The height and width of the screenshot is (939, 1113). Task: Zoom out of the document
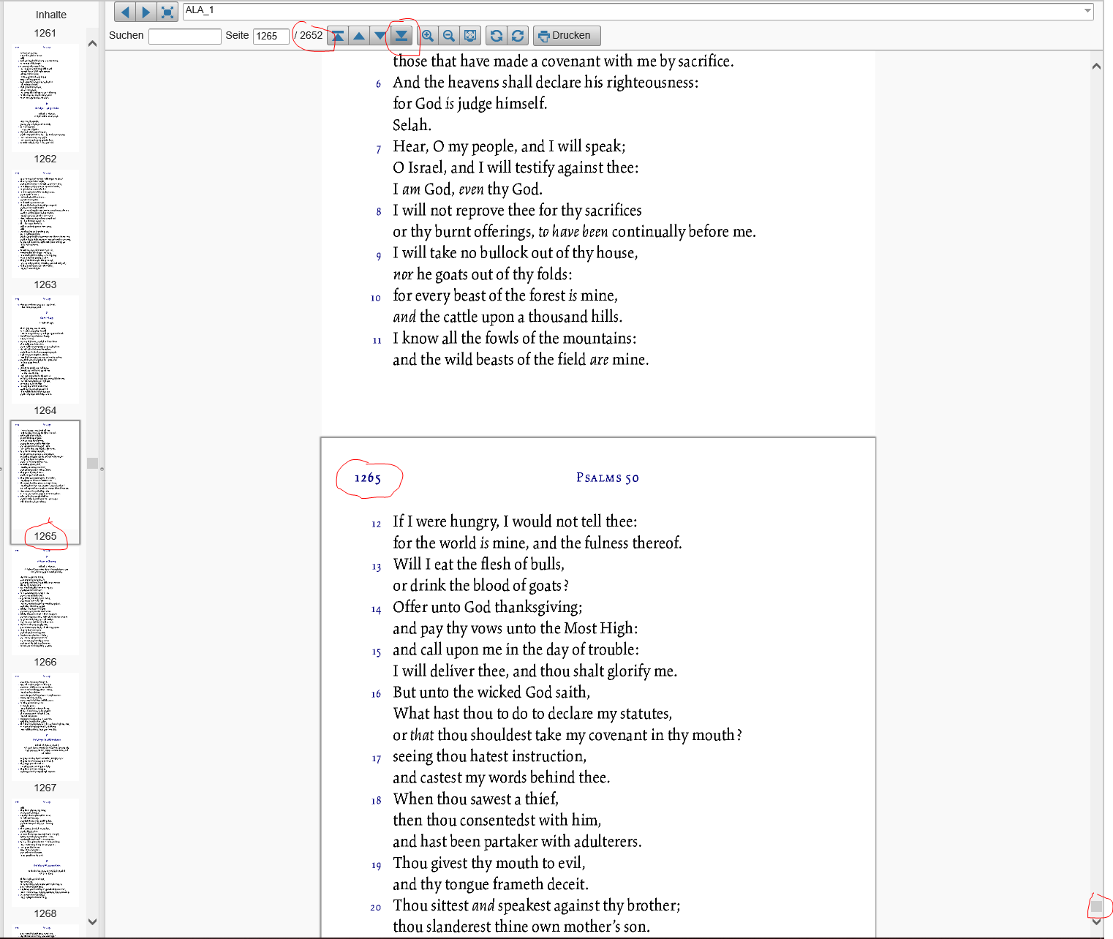click(x=449, y=36)
